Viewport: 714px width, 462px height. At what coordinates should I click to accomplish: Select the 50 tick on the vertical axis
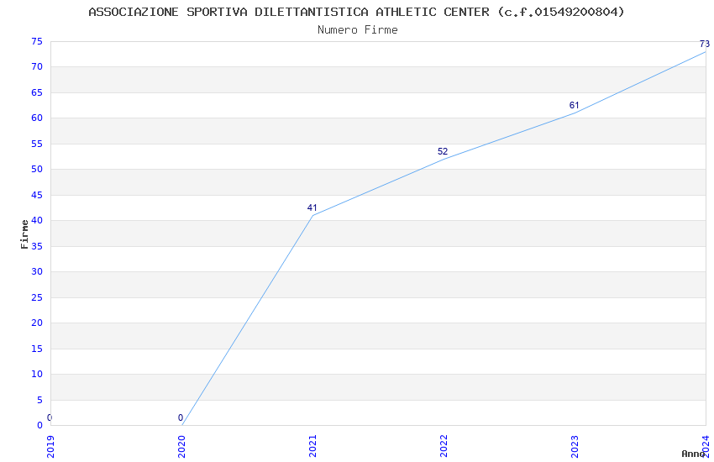point(36,169)
